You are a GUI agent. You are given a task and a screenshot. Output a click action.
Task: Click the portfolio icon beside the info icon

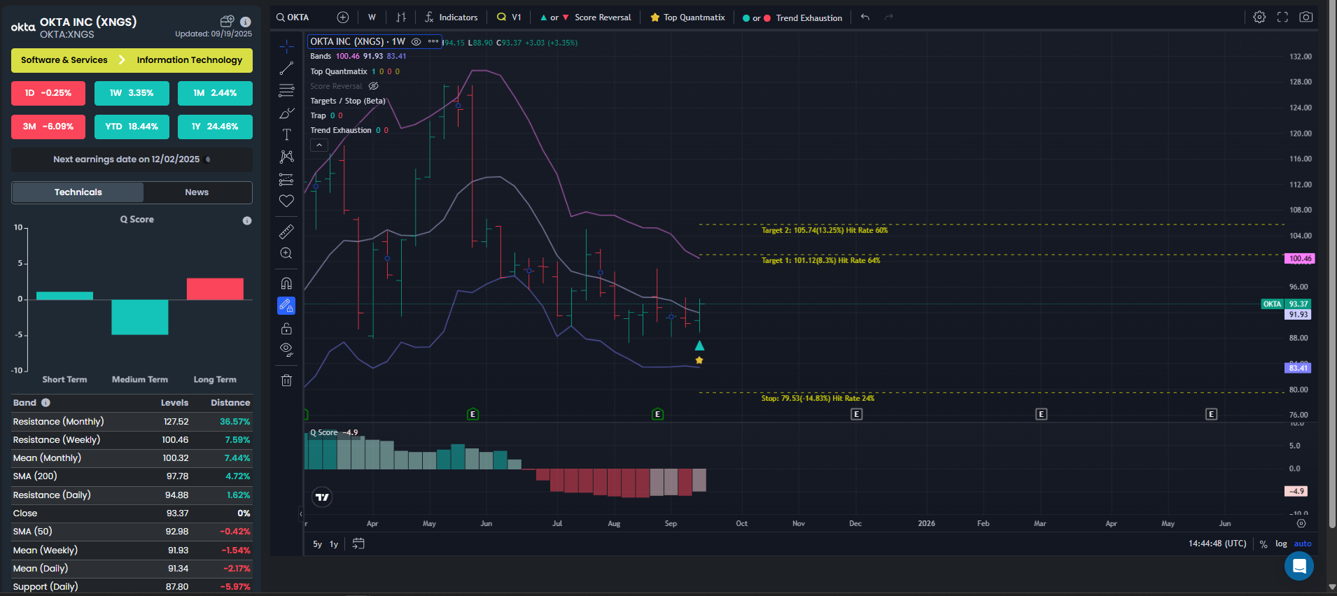(x=227, y=21)
